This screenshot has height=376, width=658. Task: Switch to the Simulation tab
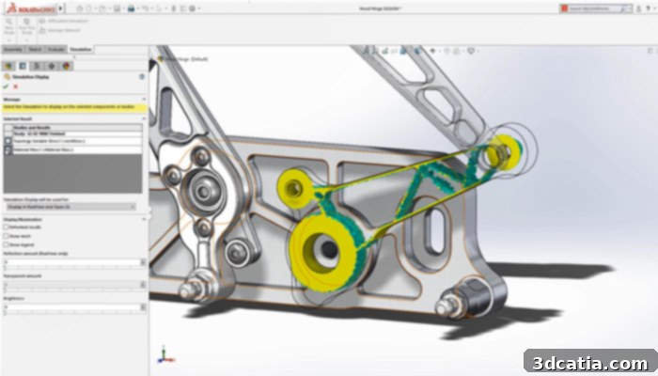click(81, 50)
